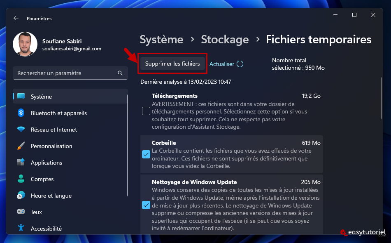Click Dernière analyse à 13/02/2023 text
The height and width of the screenshot is (243, 391).
(186, 82)
